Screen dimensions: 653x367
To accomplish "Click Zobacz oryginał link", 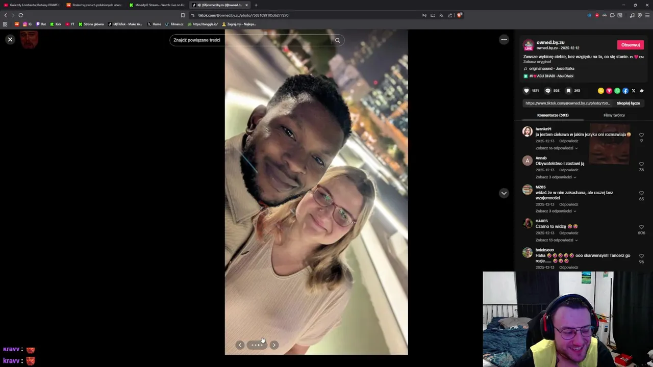I will [x=537, y=62].
